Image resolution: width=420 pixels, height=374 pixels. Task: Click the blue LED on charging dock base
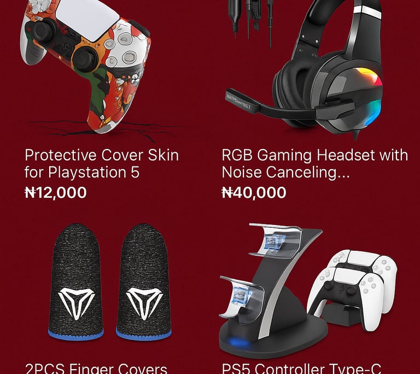pyautogui.click(x=237, y=342)
